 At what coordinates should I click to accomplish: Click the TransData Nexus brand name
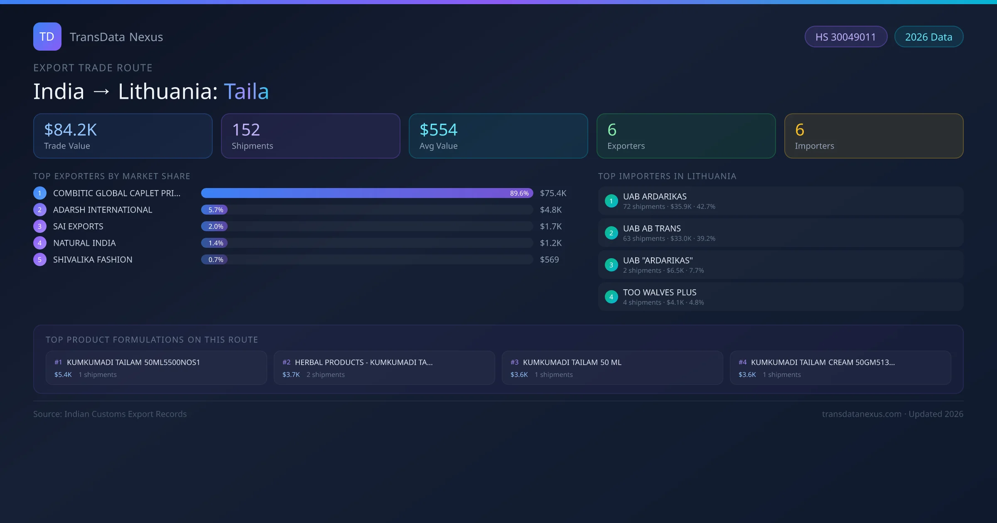[116, 37]
